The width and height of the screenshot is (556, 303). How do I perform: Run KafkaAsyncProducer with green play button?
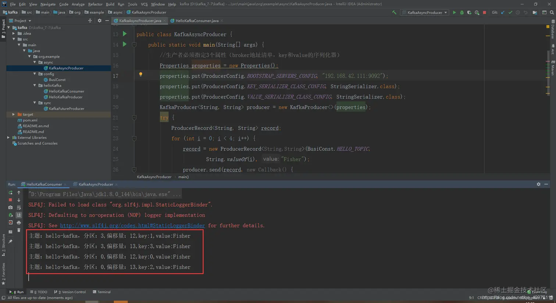point(455,12)
